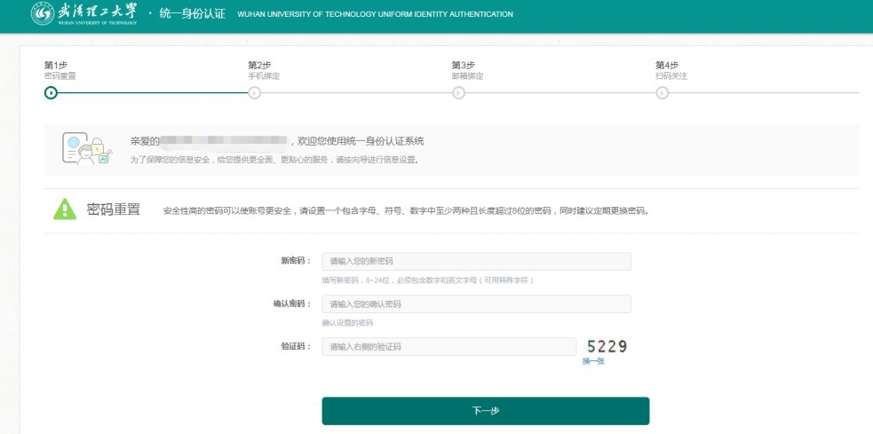Image resolution: width=873 pixels, height=434 pixels.
Task: Click the password rule hint 填写新密码 8~24位
Action: click(427, 280)
